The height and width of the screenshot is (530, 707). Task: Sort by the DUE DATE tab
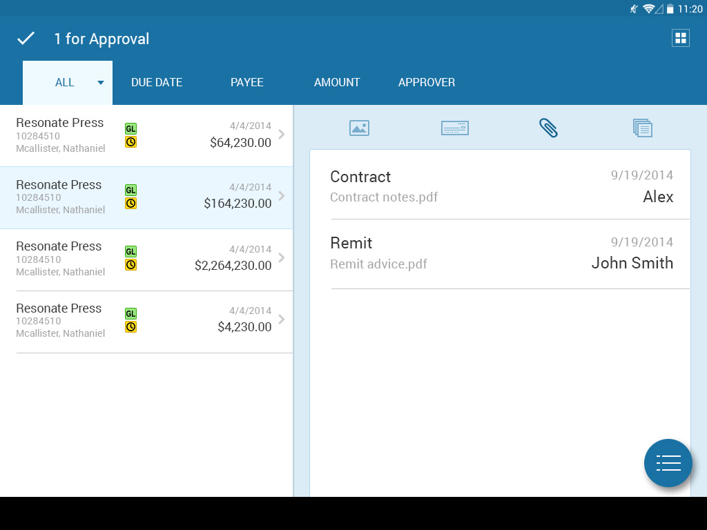pos(157,83)
